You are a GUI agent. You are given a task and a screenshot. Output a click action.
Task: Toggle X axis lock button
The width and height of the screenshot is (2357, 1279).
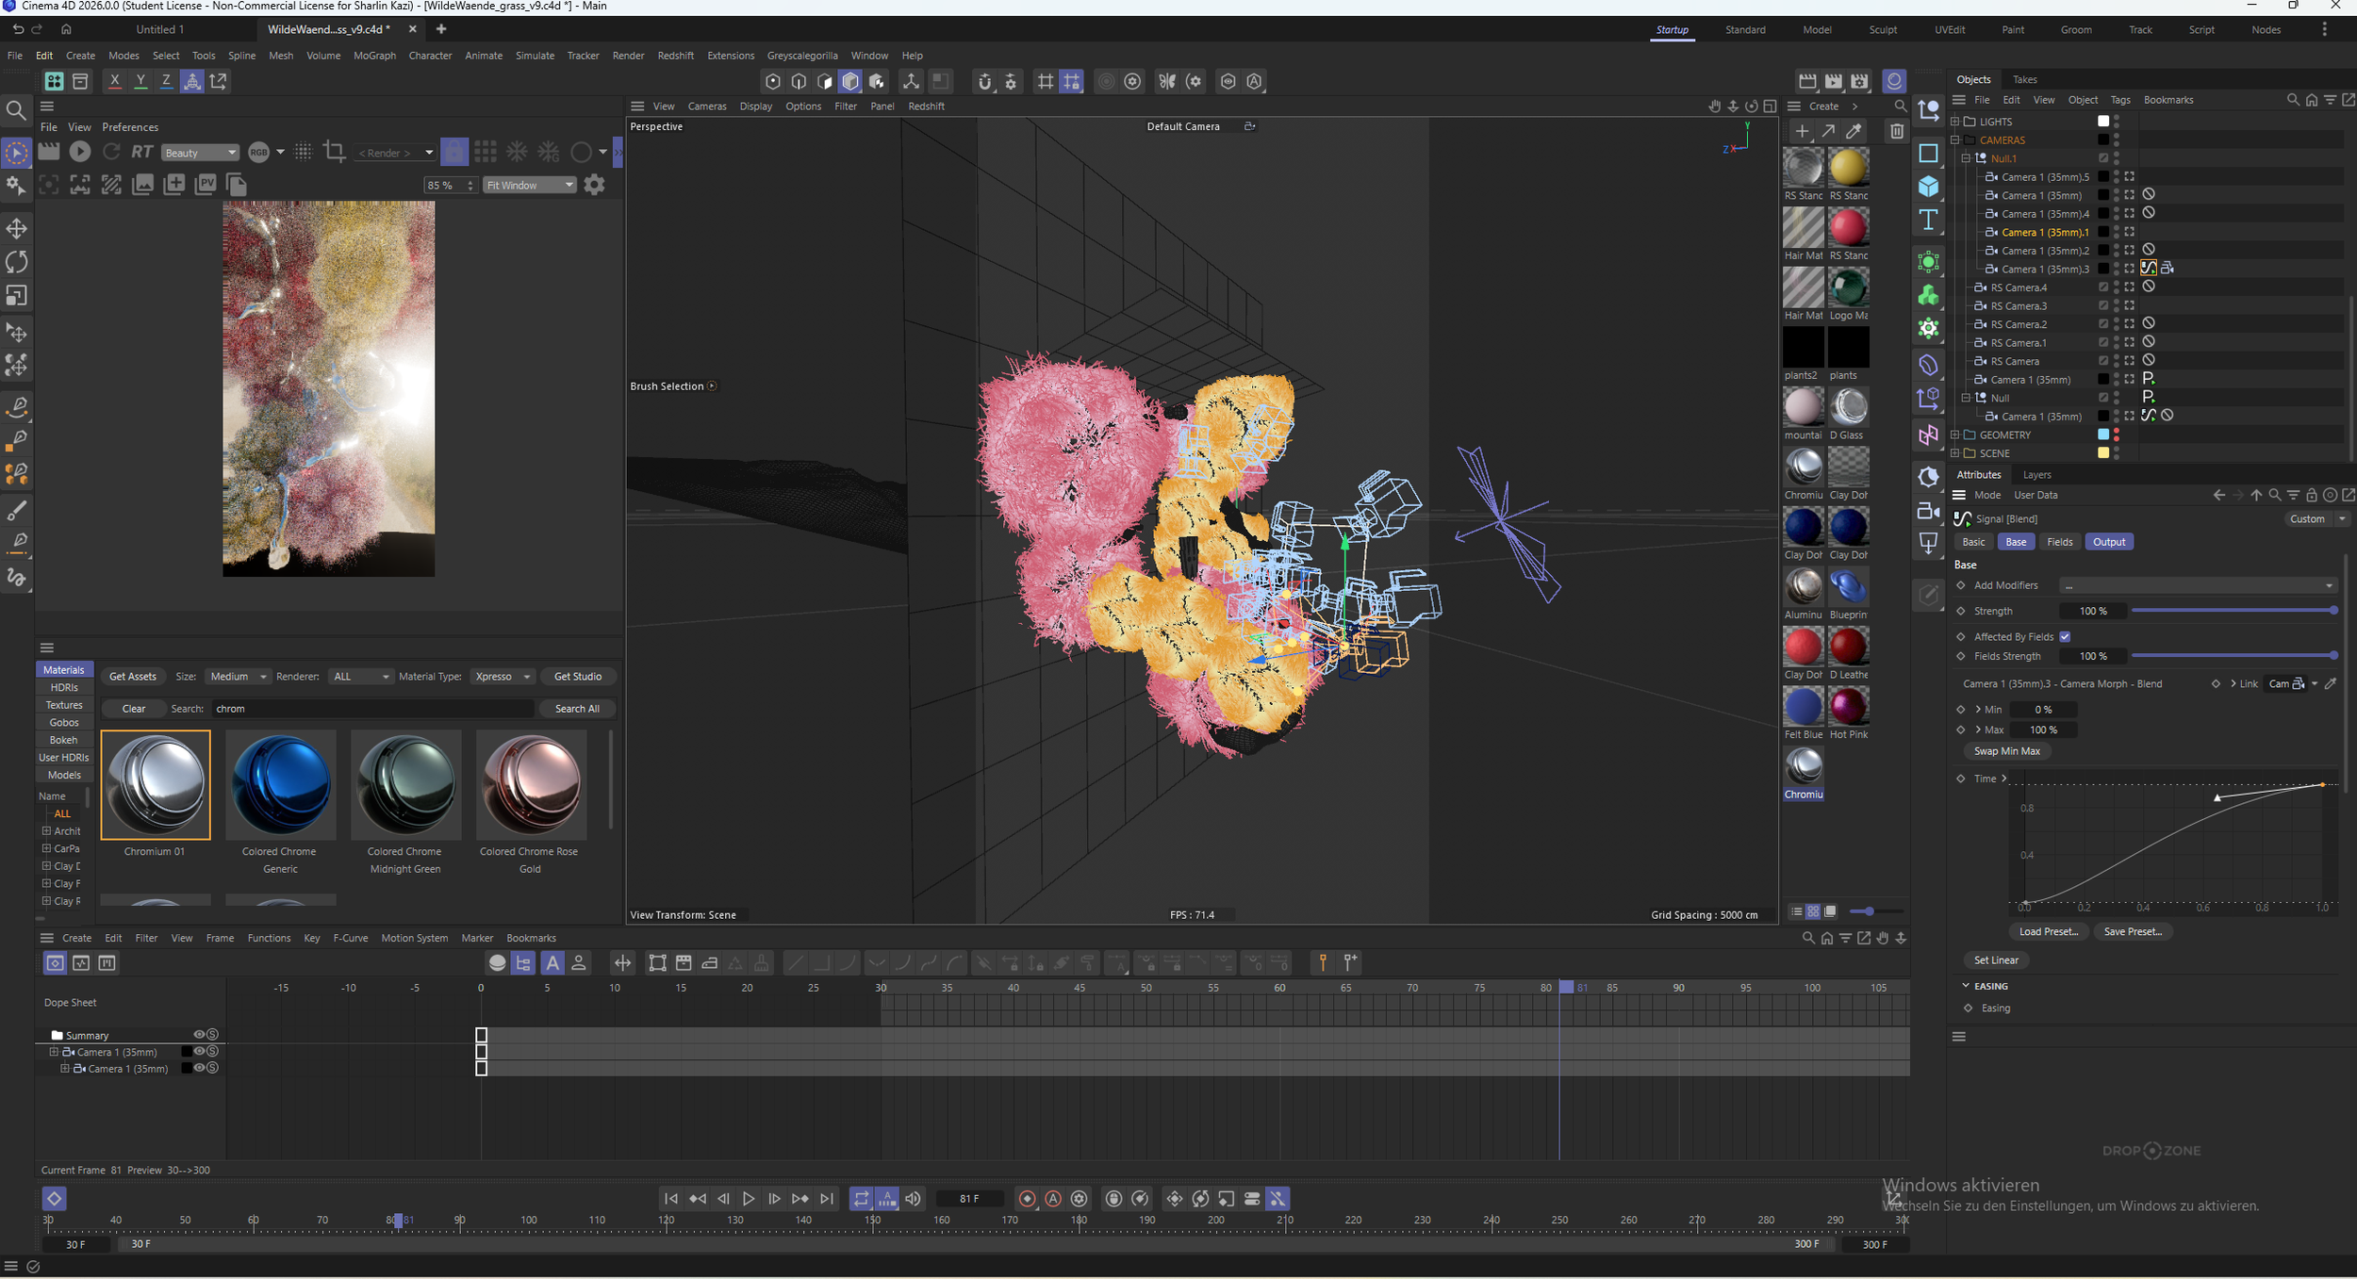click(x=115, y=81)
